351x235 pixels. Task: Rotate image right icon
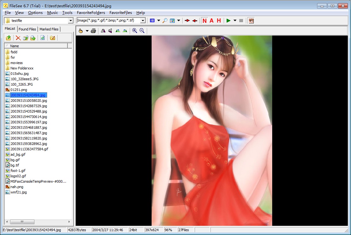125,31
